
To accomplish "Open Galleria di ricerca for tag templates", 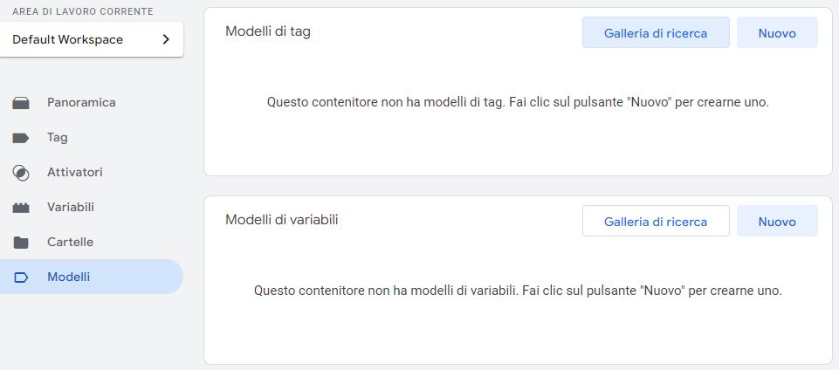I will coord(656,33).
